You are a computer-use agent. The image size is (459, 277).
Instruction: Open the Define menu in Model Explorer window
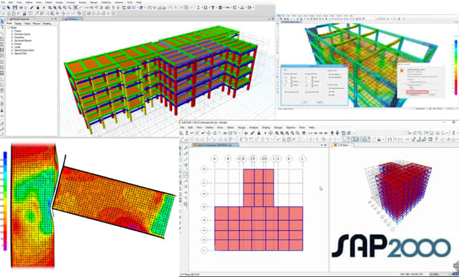[x=29, y=2]
